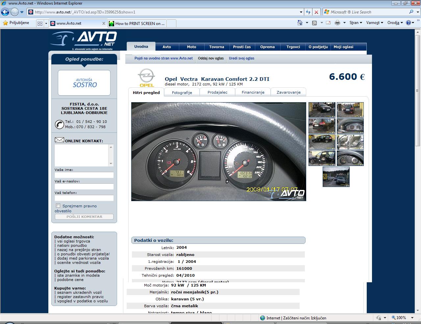
Task: Click the Live Search magnifier icon
Action: coord(411,12)
